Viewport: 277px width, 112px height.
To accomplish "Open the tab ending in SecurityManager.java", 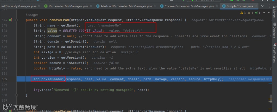I will click(x=18, y=6).
